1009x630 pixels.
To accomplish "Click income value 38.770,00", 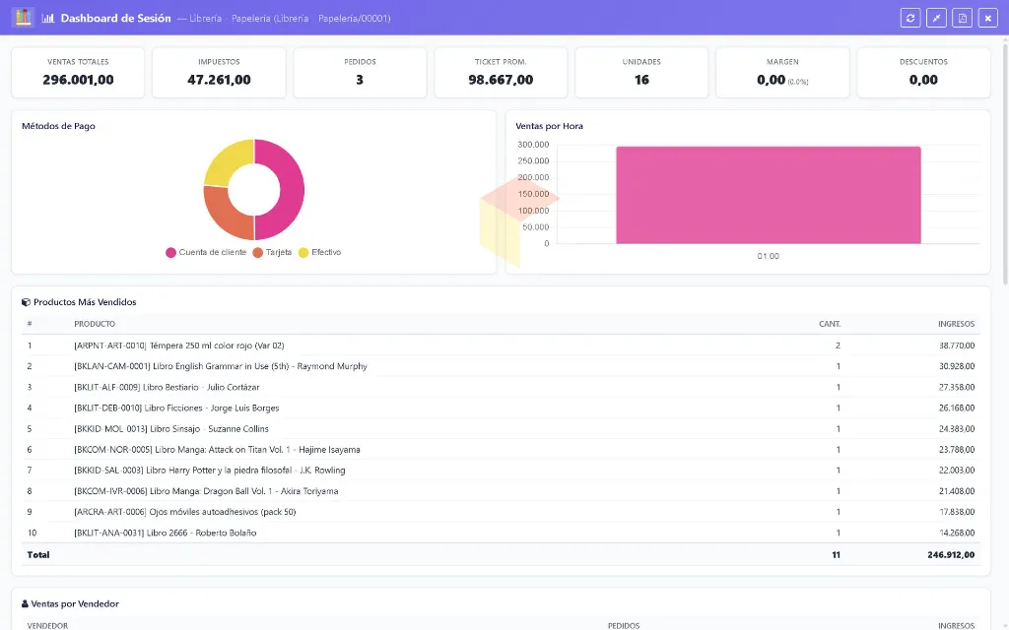I will [956, 346].
